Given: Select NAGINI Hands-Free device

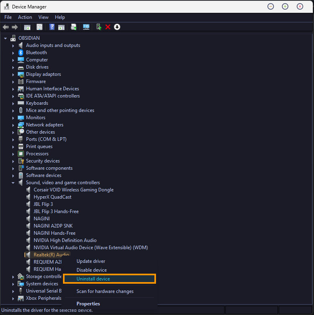Looking at the screenshot, I should click(55, 233).
